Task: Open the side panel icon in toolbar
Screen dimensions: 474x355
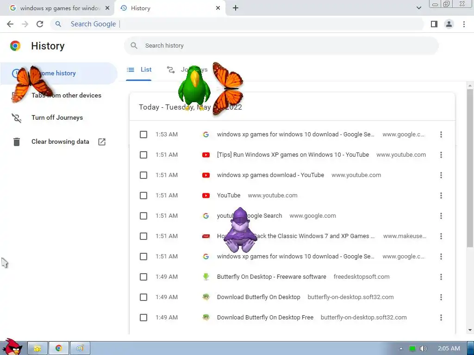Action: click(434, 24)
